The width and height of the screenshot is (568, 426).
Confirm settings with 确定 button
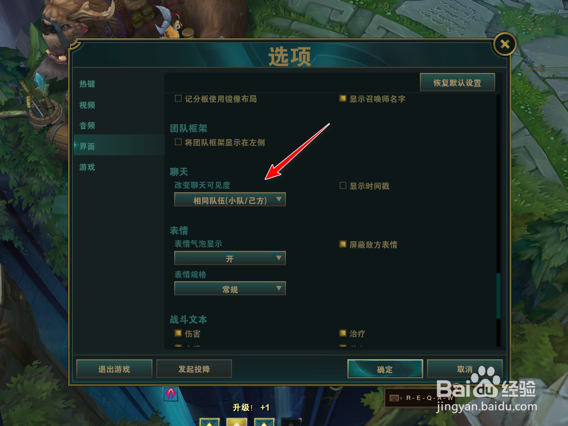coord(385,369)
